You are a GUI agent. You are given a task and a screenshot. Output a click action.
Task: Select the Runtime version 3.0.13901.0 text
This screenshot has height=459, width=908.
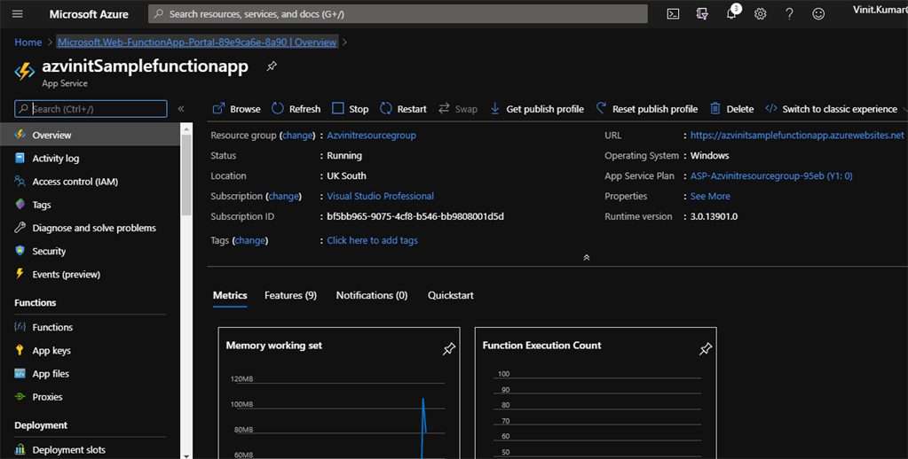click(714, 216)
